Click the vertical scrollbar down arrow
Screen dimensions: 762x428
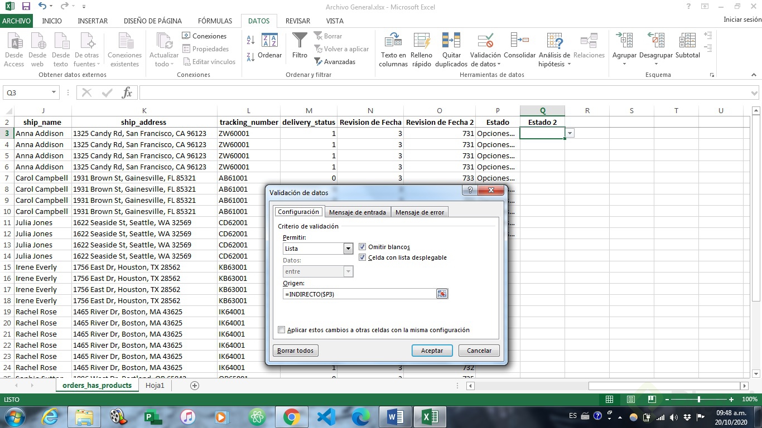(756, 374)
